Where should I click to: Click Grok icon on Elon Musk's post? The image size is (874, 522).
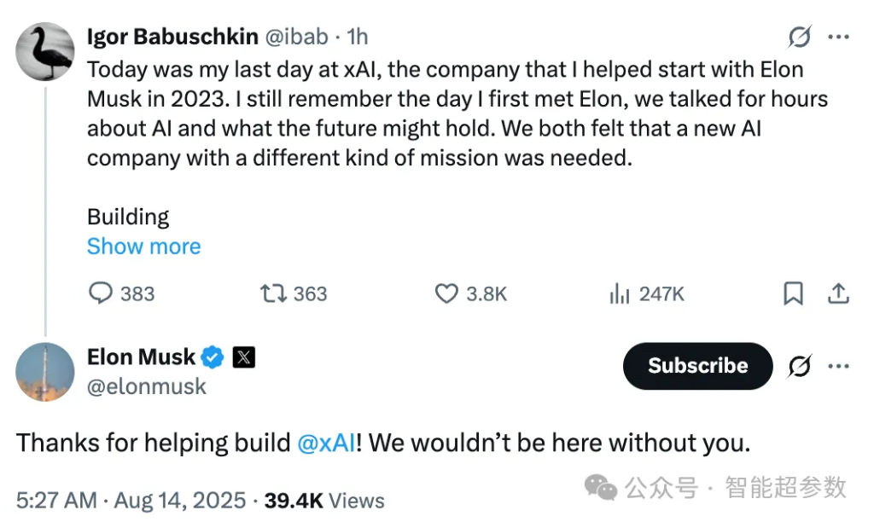point(800,366)
